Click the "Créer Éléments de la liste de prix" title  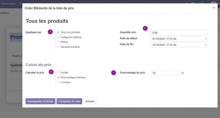[x=49, y=8]
